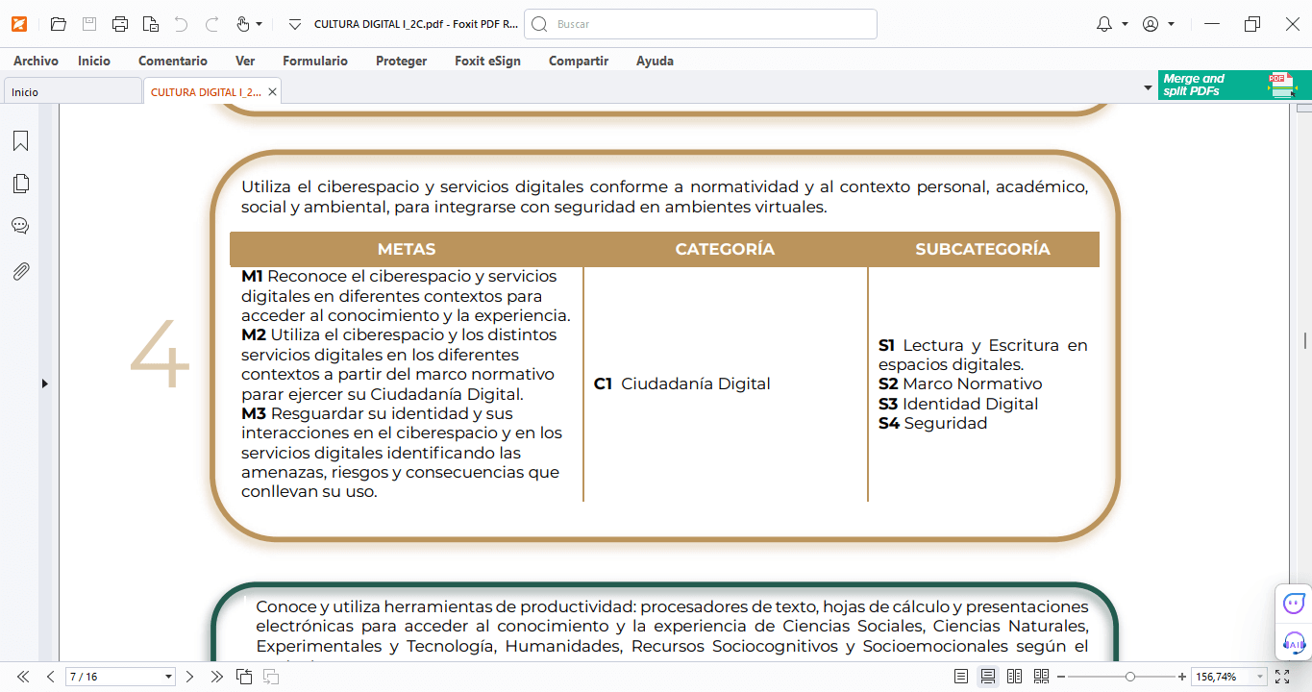Viewport: 1312px width, 692px height.
Task: Open the Compartir ribbon tab
Action: (x=579, y=61)
